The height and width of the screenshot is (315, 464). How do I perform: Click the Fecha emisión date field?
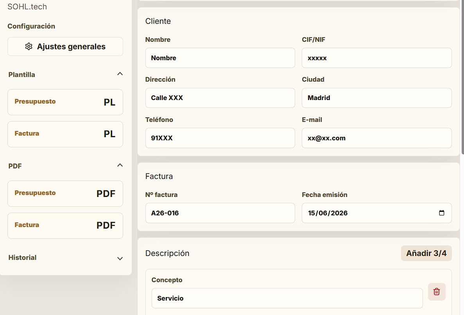pos(377,213)
